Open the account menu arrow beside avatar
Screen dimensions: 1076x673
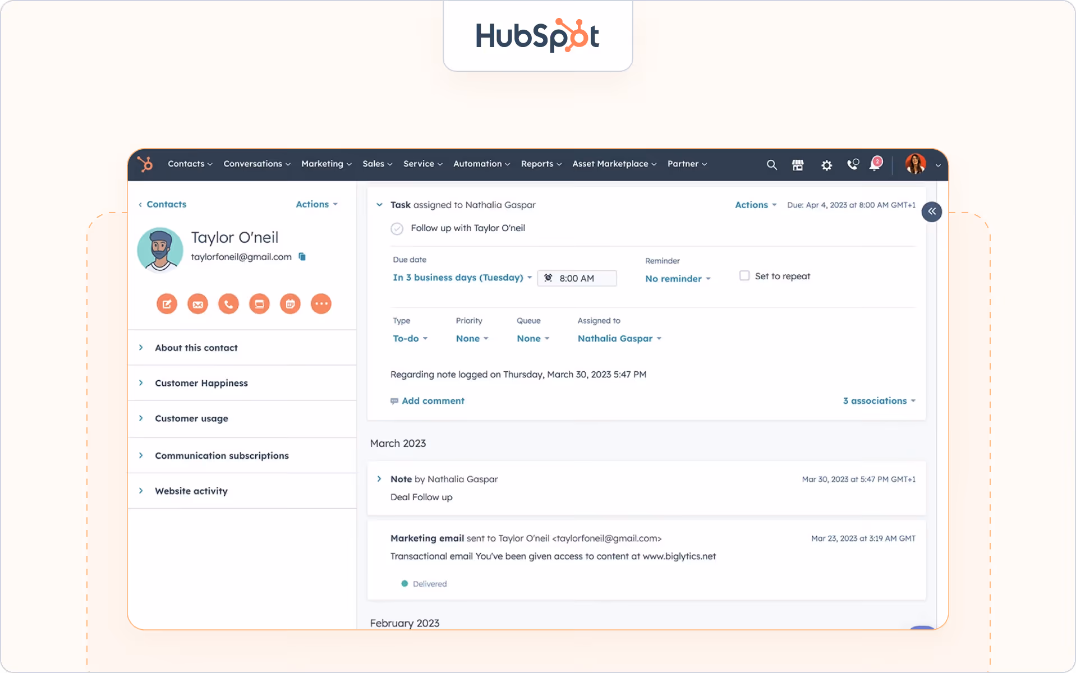[938, 165]
